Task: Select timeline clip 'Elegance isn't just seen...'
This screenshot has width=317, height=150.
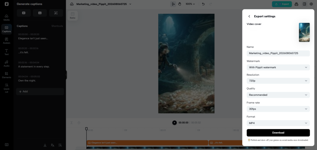Action: 147,143
